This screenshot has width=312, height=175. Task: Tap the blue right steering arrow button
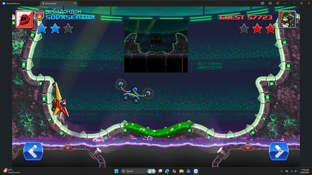coord(279,151)
